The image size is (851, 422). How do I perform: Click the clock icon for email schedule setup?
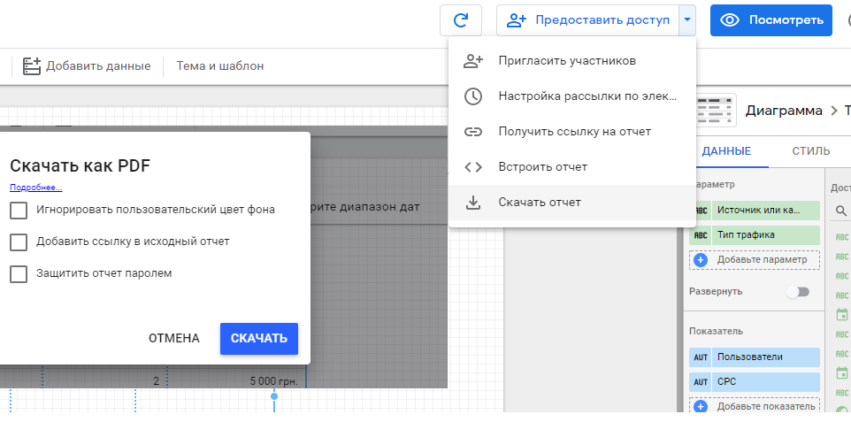473,96
